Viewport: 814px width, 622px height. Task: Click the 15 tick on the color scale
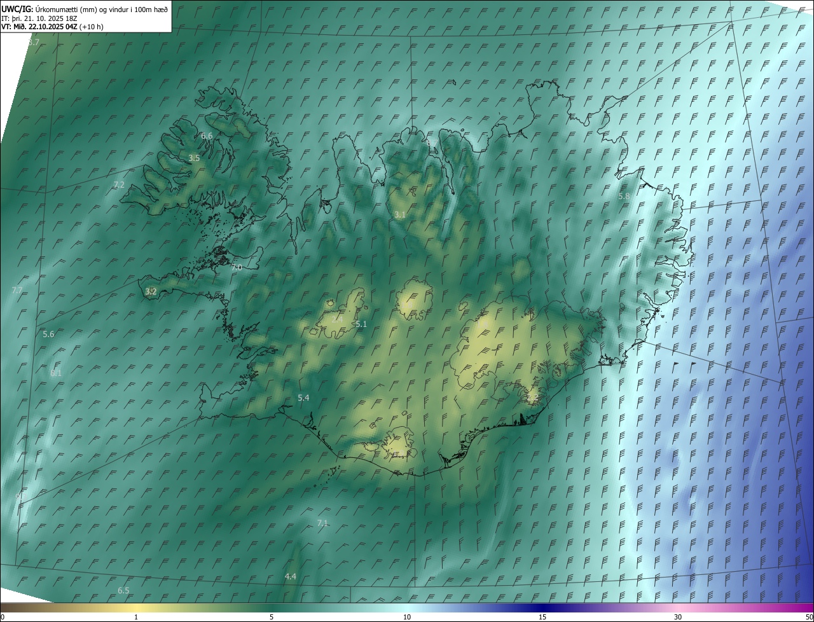coord(542,617)
